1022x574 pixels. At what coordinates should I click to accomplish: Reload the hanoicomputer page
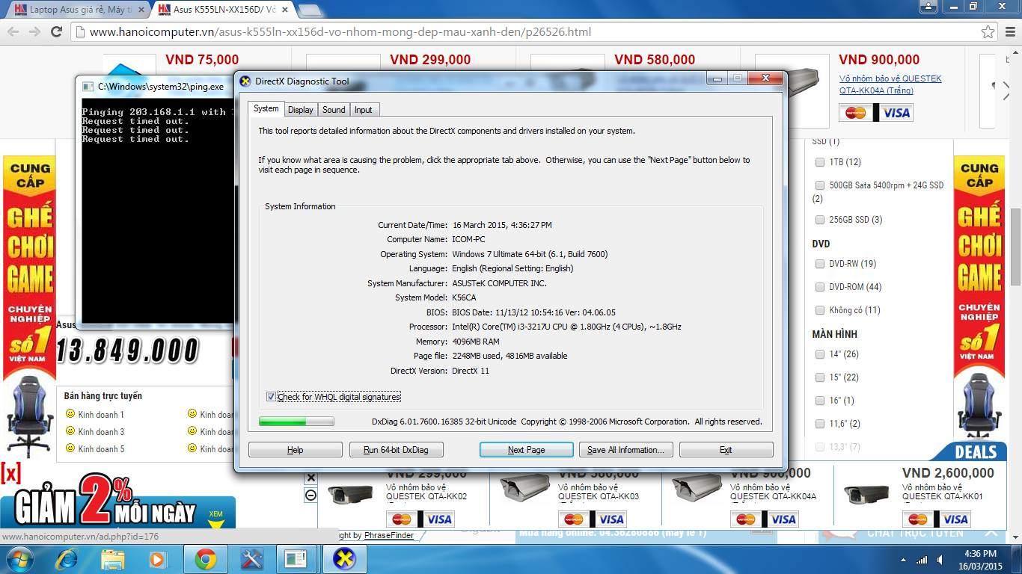[56, 32]
